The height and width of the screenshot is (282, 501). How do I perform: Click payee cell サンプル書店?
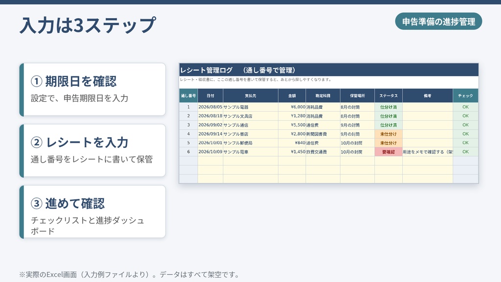click(250, 134)
